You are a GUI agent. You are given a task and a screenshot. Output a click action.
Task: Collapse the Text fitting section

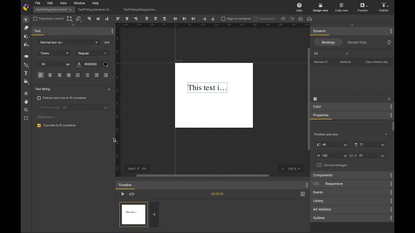pyautogui.click(x=109, y=89)
